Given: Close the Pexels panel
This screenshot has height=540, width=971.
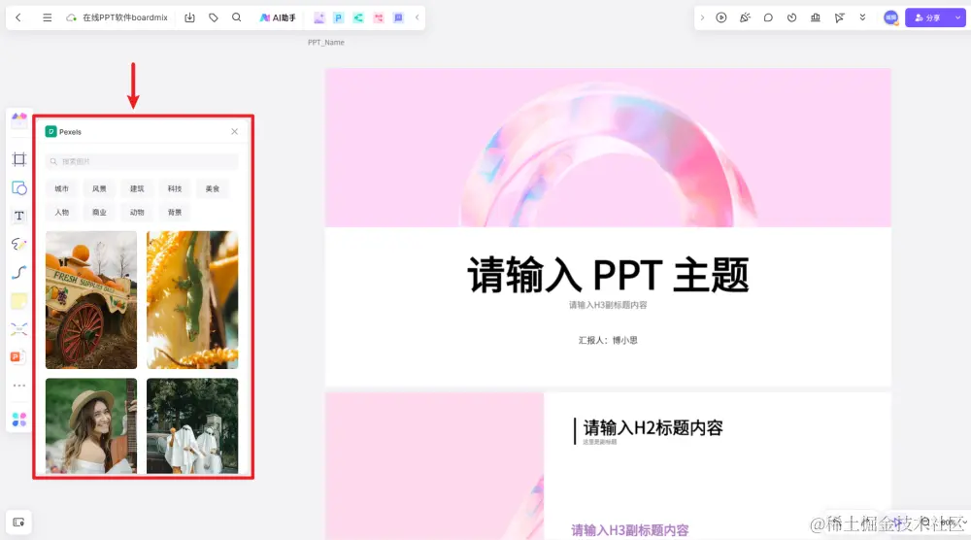Looking at the screenshot, I should [x=235, y=131].
